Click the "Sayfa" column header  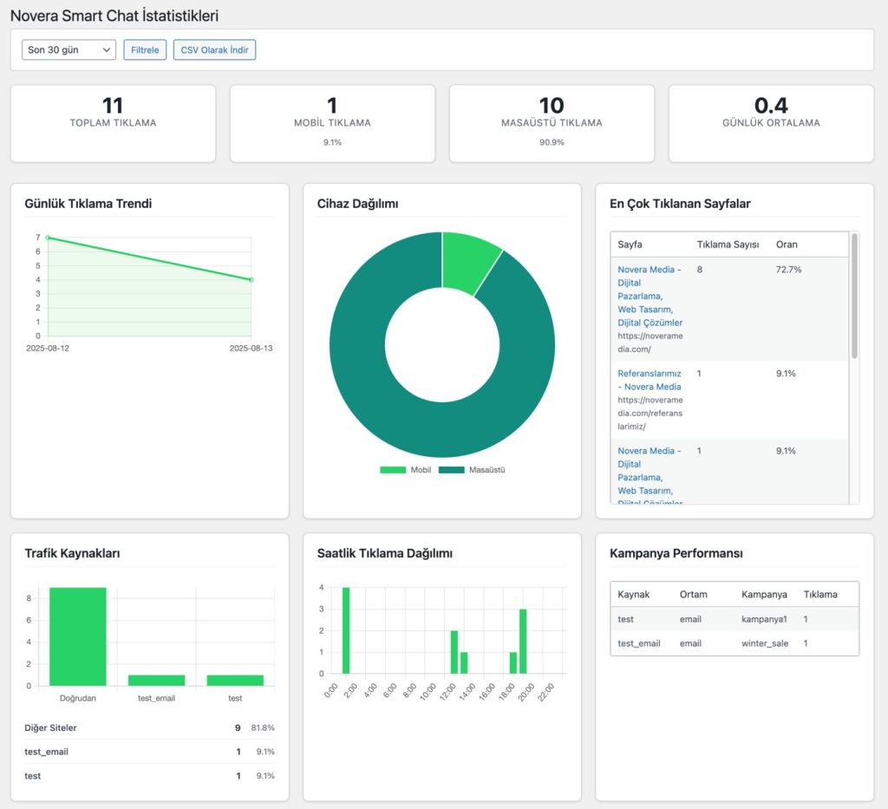point(630,245)
